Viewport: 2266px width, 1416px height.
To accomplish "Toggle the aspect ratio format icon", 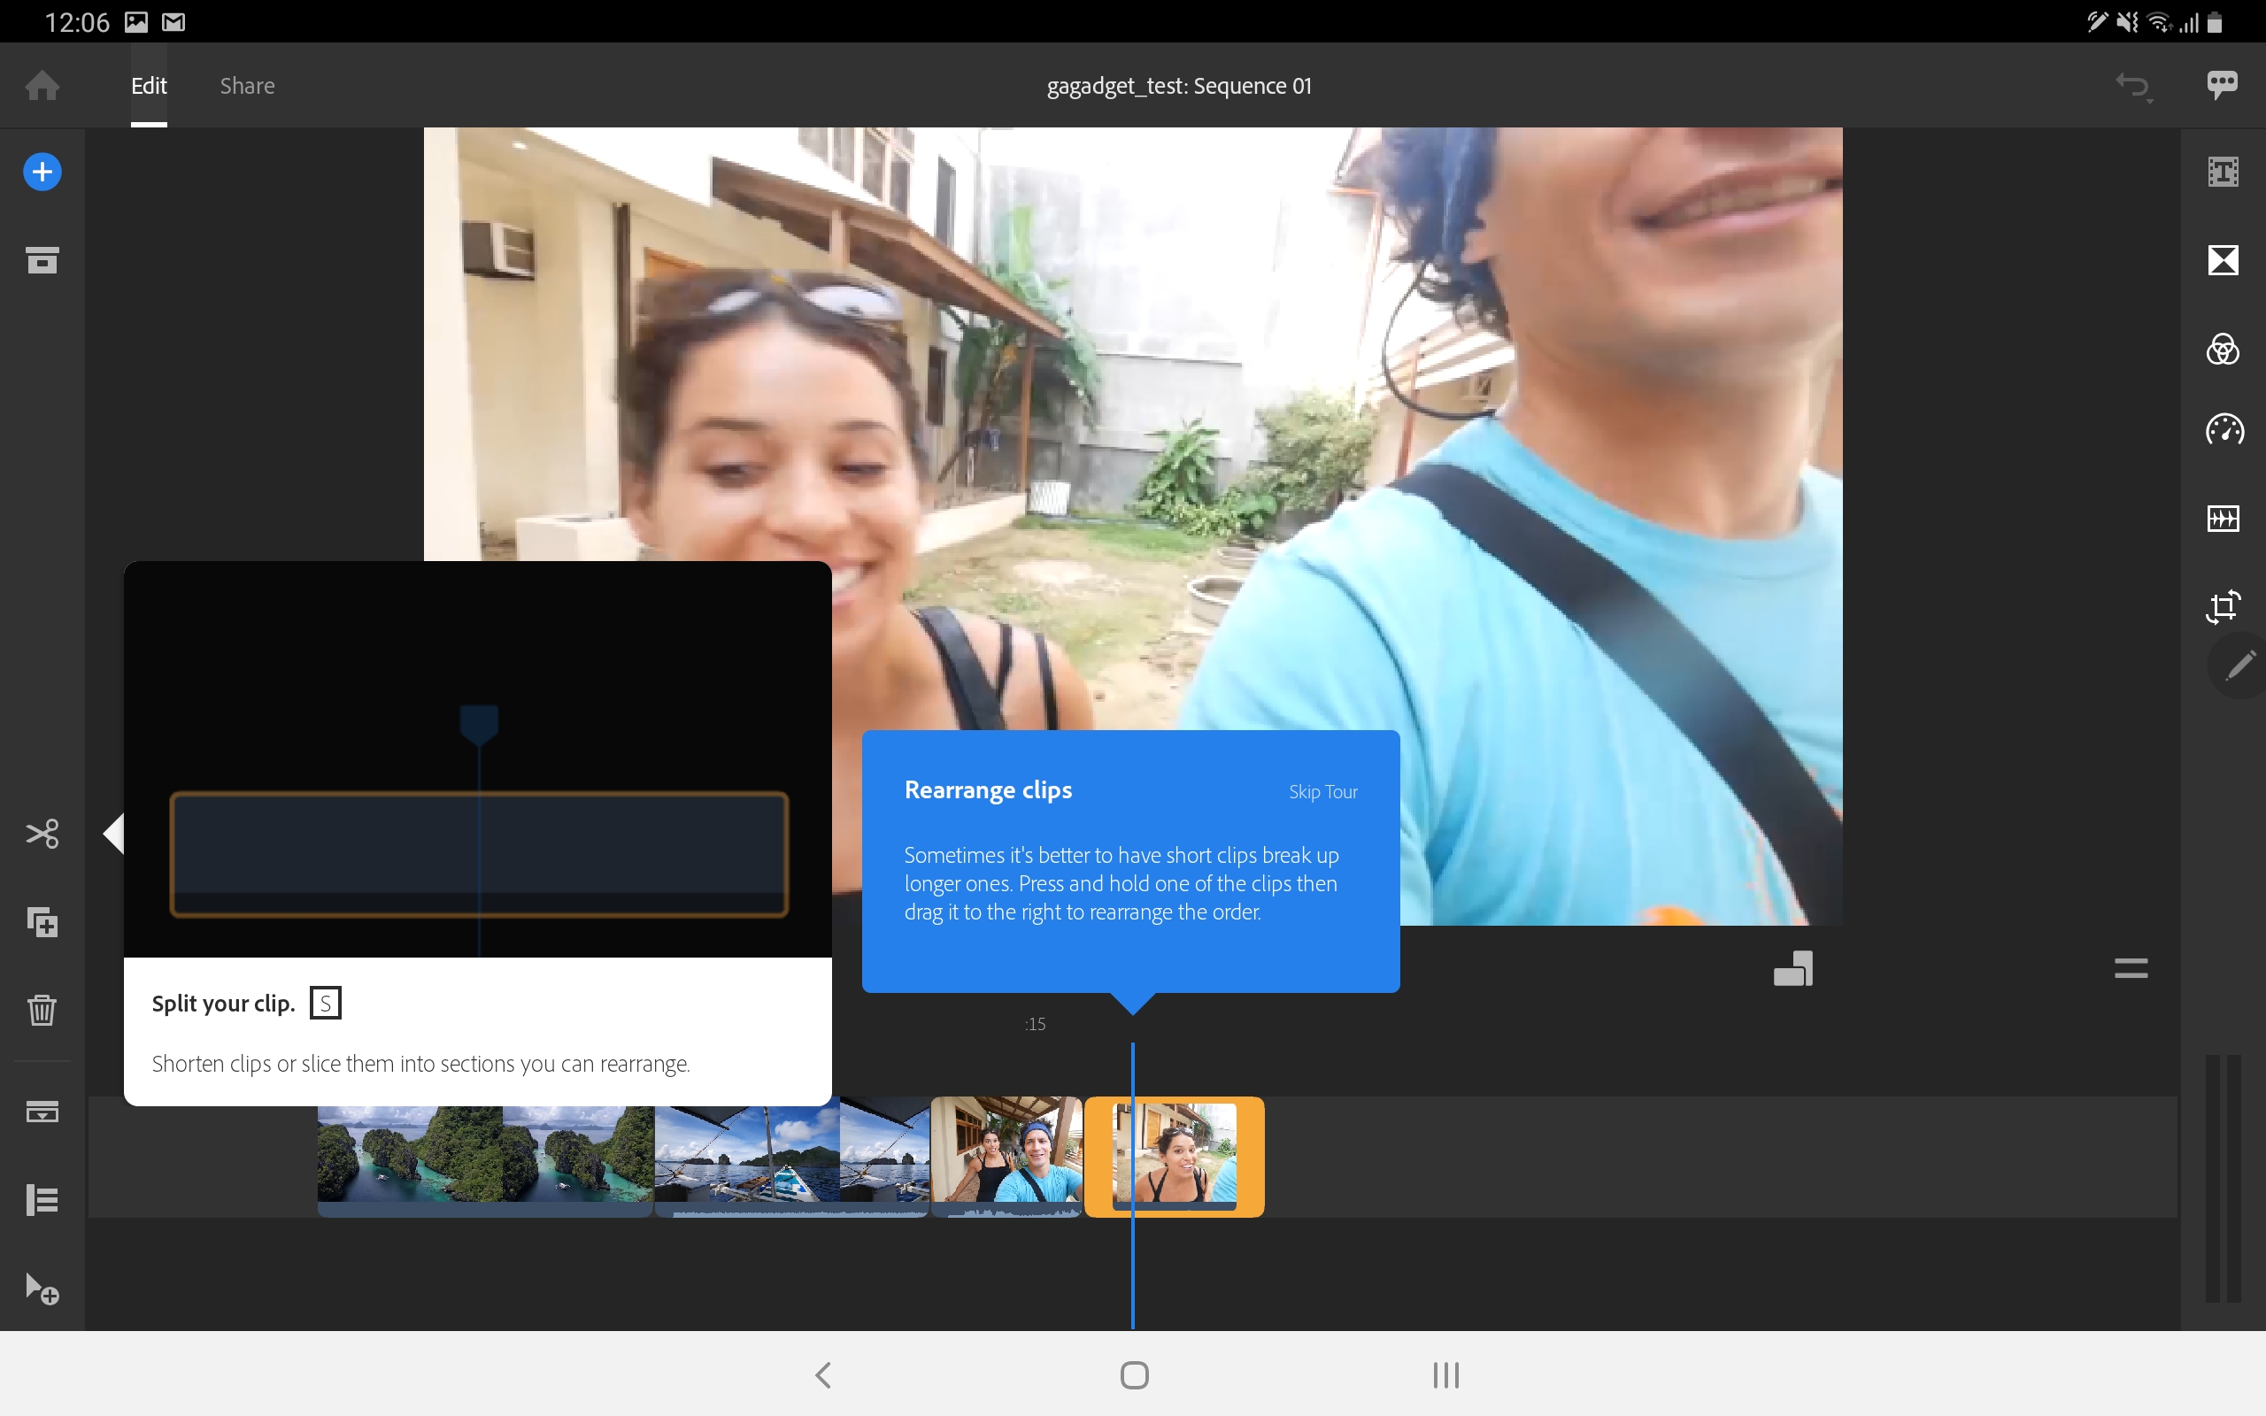I will (x=1792, y=968).
